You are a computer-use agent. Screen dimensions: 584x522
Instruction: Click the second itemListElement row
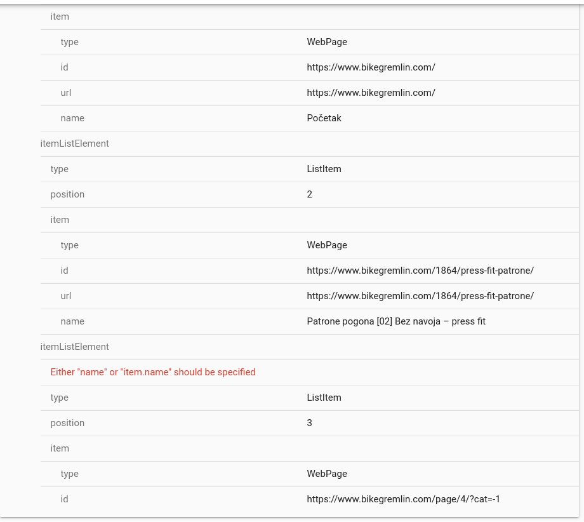310,144
